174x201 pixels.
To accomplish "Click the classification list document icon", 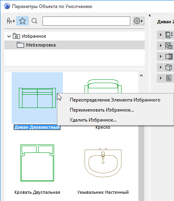I will (x=169, y=78).
